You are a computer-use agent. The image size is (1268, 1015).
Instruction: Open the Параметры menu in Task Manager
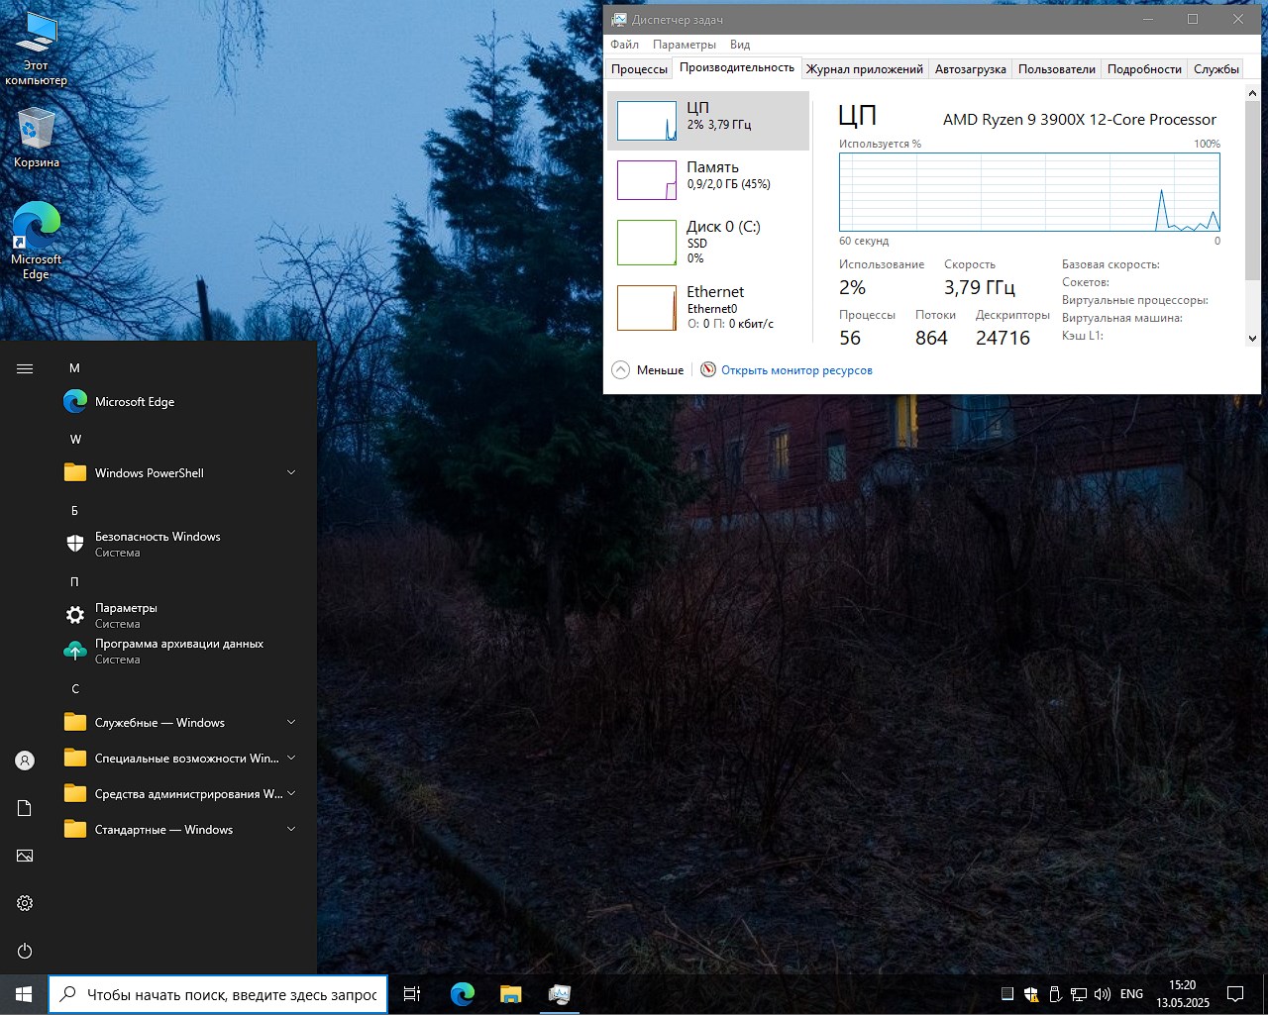click(x=684, y=45)
